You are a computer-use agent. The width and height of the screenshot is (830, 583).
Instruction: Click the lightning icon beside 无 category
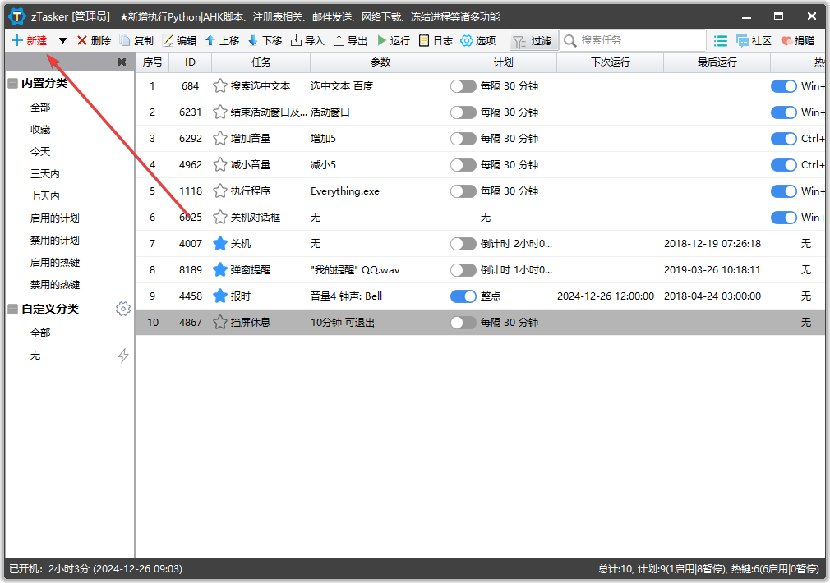pyautogui.click(x=123, y=355)
